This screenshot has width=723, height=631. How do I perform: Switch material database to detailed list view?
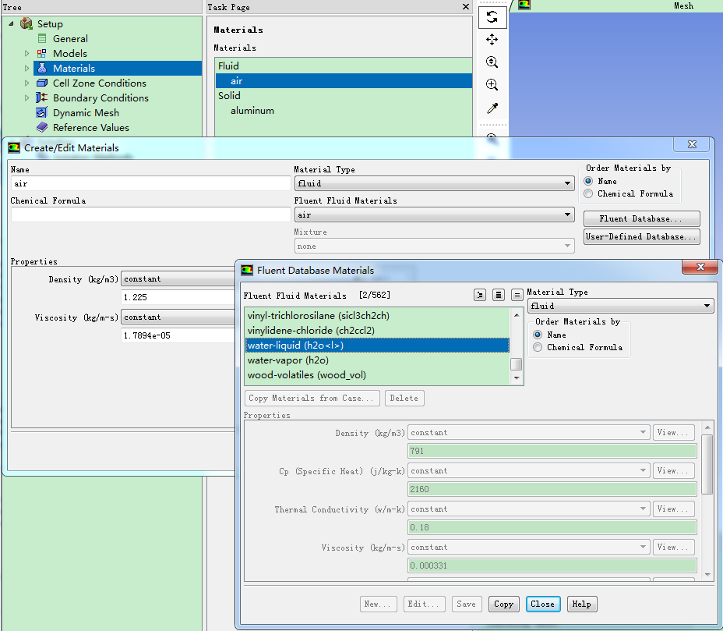coord(498,294)
